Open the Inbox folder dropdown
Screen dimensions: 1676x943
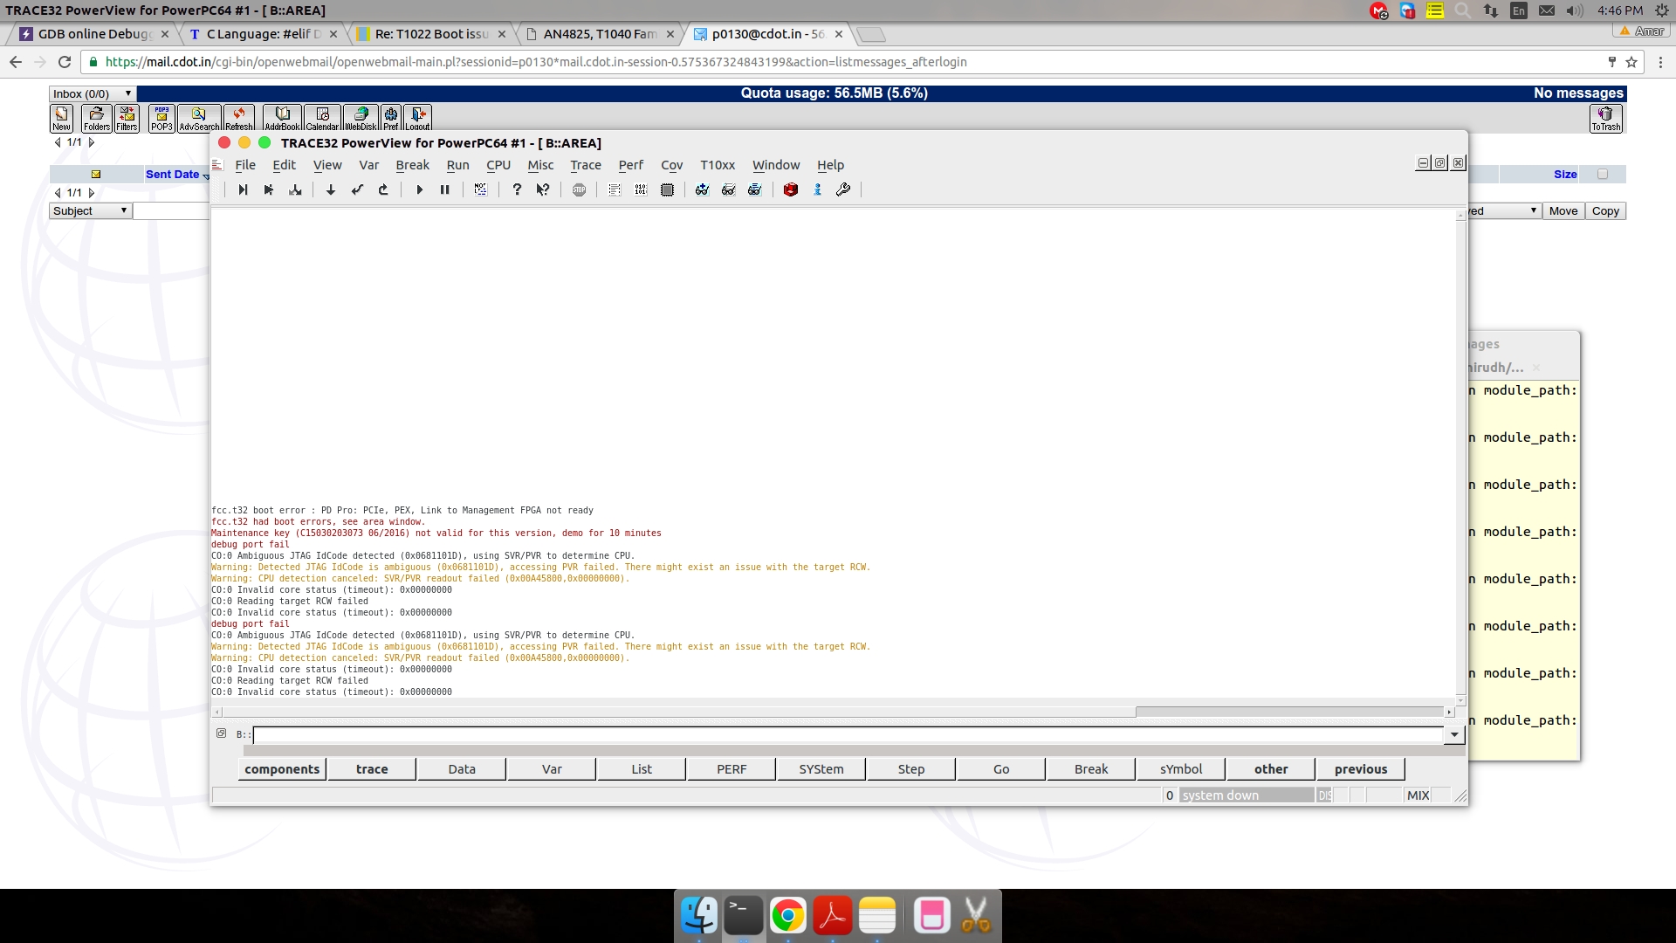(x=93, y=93)
